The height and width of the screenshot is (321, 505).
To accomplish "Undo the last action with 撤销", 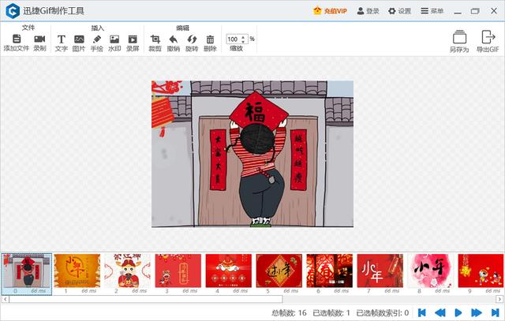I will click(174, 39).
